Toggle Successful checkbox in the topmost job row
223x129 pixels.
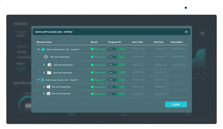(x=92, y=49)
